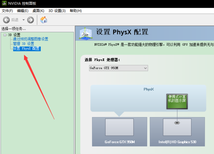
Task: Click the NVIDIA Control Panel title icon
Action: tap(4, 3)
